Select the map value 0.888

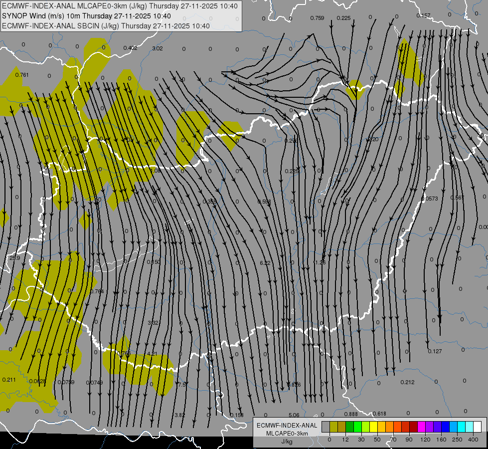[351, 414]
